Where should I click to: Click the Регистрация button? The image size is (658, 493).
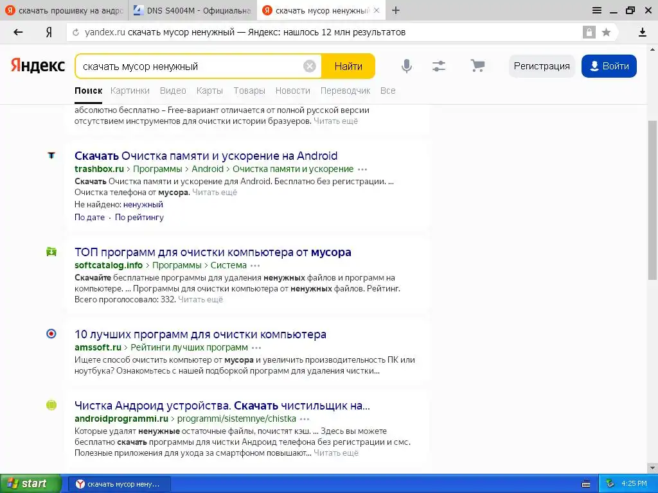point(542,66)
